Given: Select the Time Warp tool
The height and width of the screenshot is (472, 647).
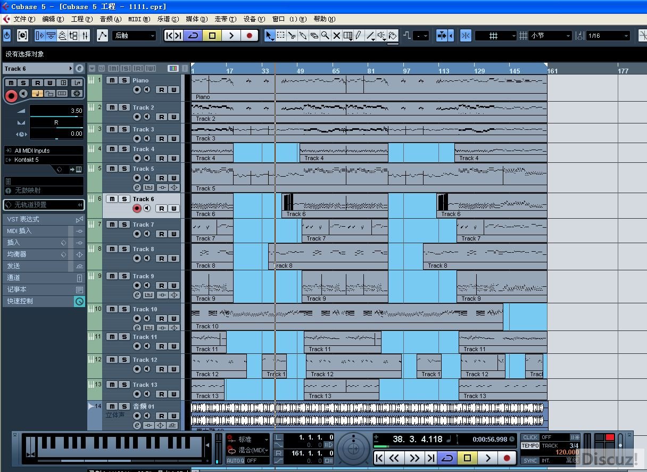Looking at the screenshot, I should click(x=348, y=36).
